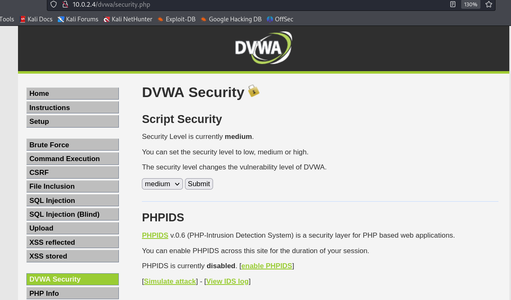Open the Exploit-DB bookmark
Screen dimensions: 511x300
pyautogui.click(x=176, y=19)
